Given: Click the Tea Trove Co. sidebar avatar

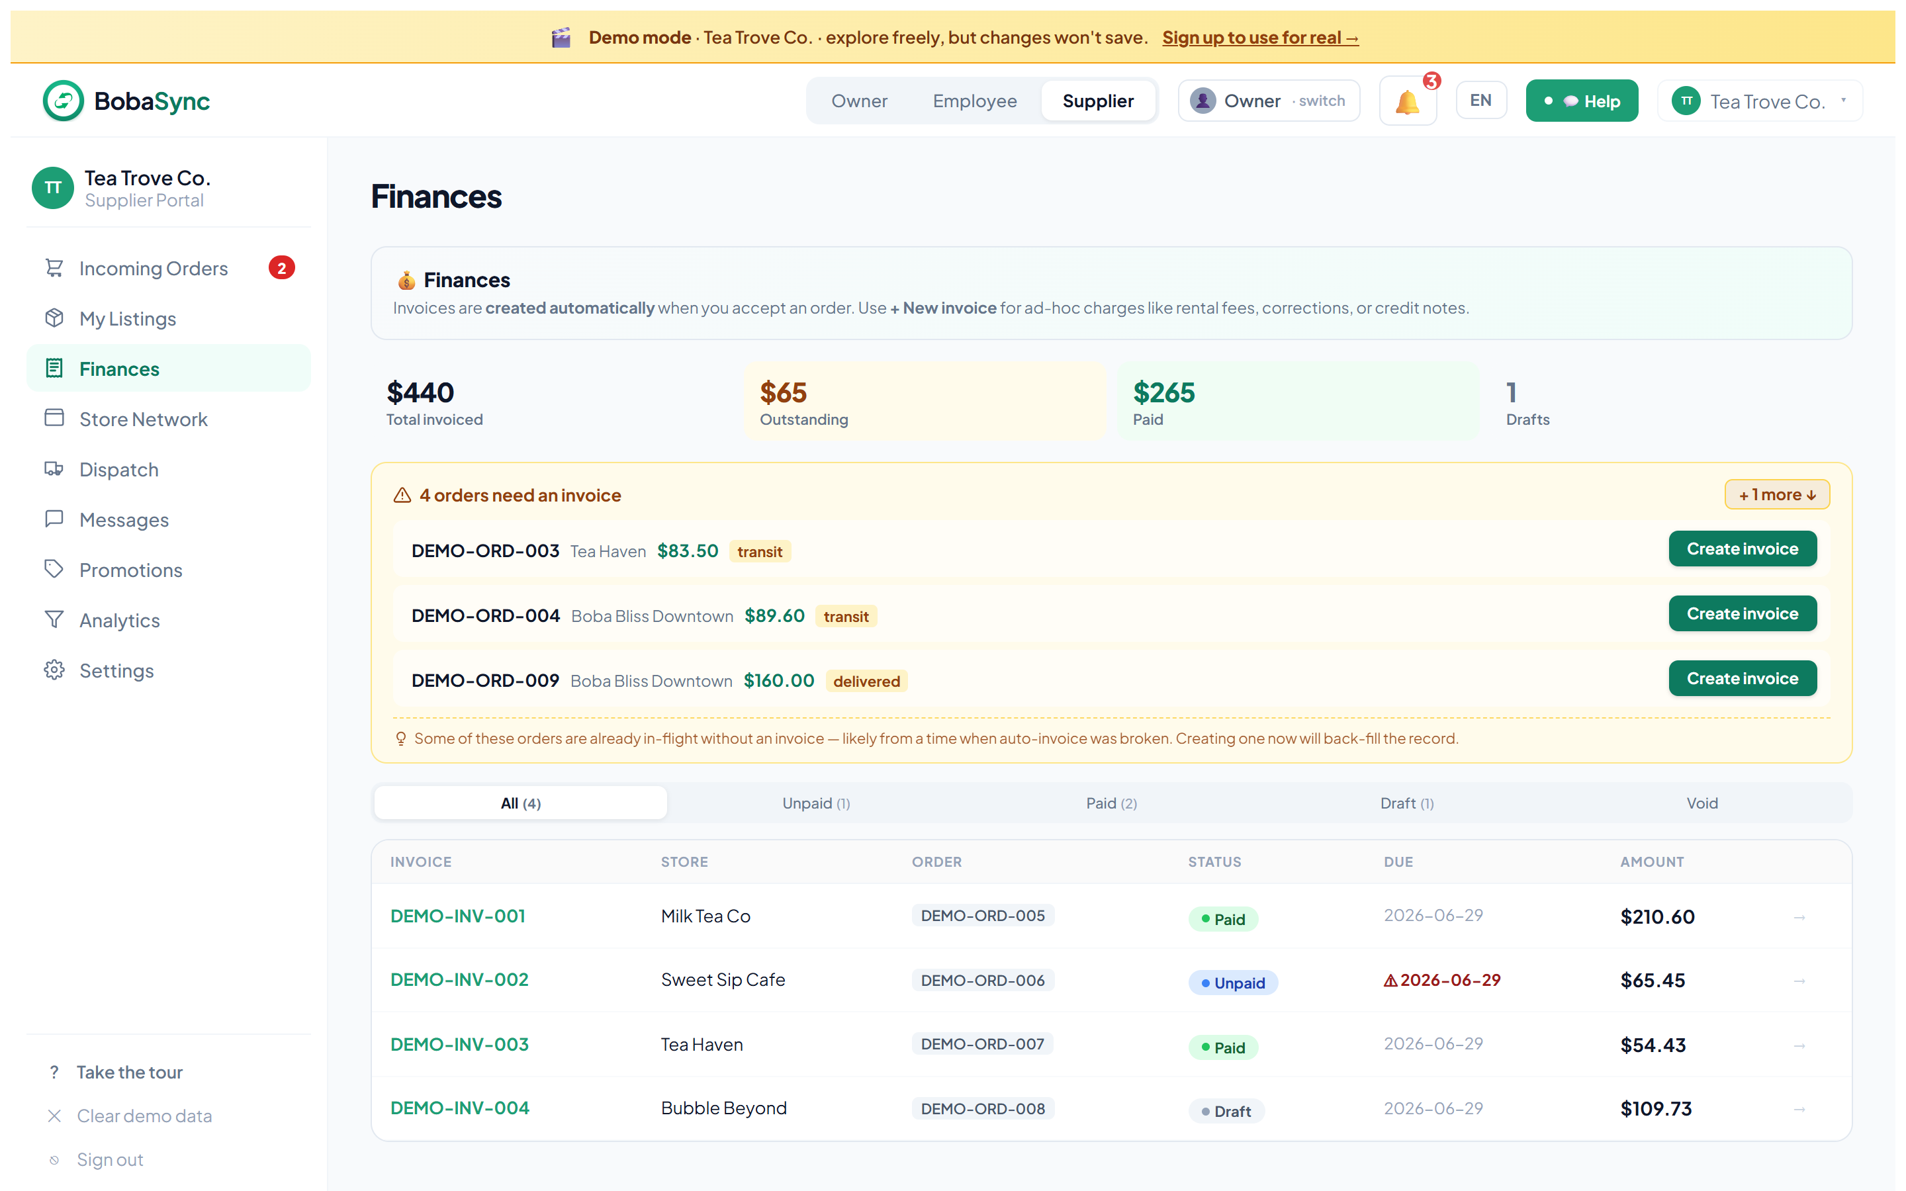Looking at the screenshot, I should click(53, 187).
